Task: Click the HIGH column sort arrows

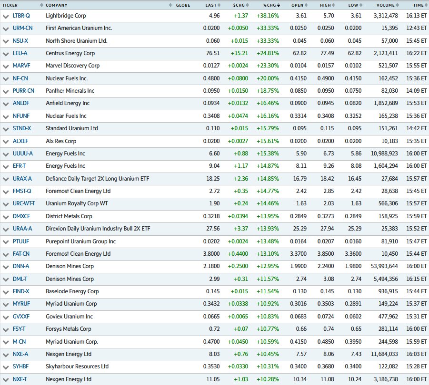Action: pyautogui.click(x=333, y=5)
